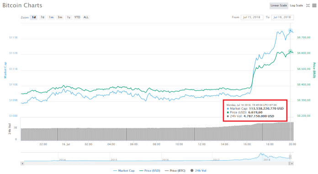The image size is (318, 174).
Task: Open the chart hamburger menu icon
Action: pos(314,5)
